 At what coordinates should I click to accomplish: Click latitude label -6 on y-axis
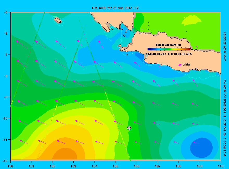point(6,34)
